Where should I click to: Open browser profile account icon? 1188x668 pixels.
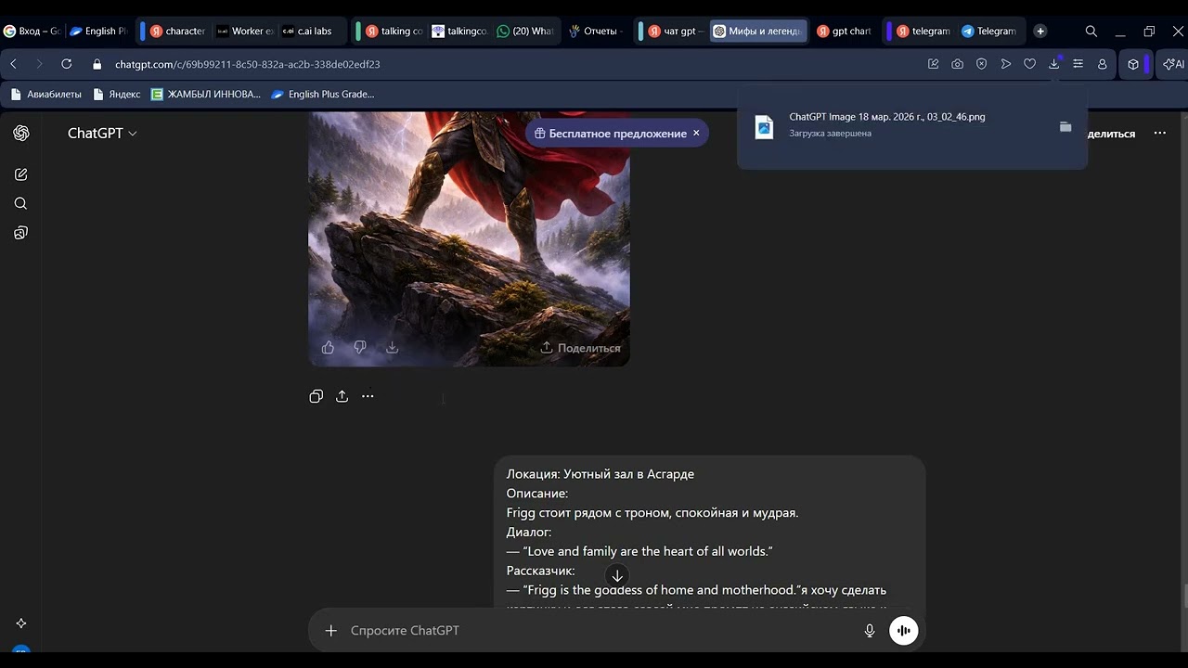click(1102, 64)
